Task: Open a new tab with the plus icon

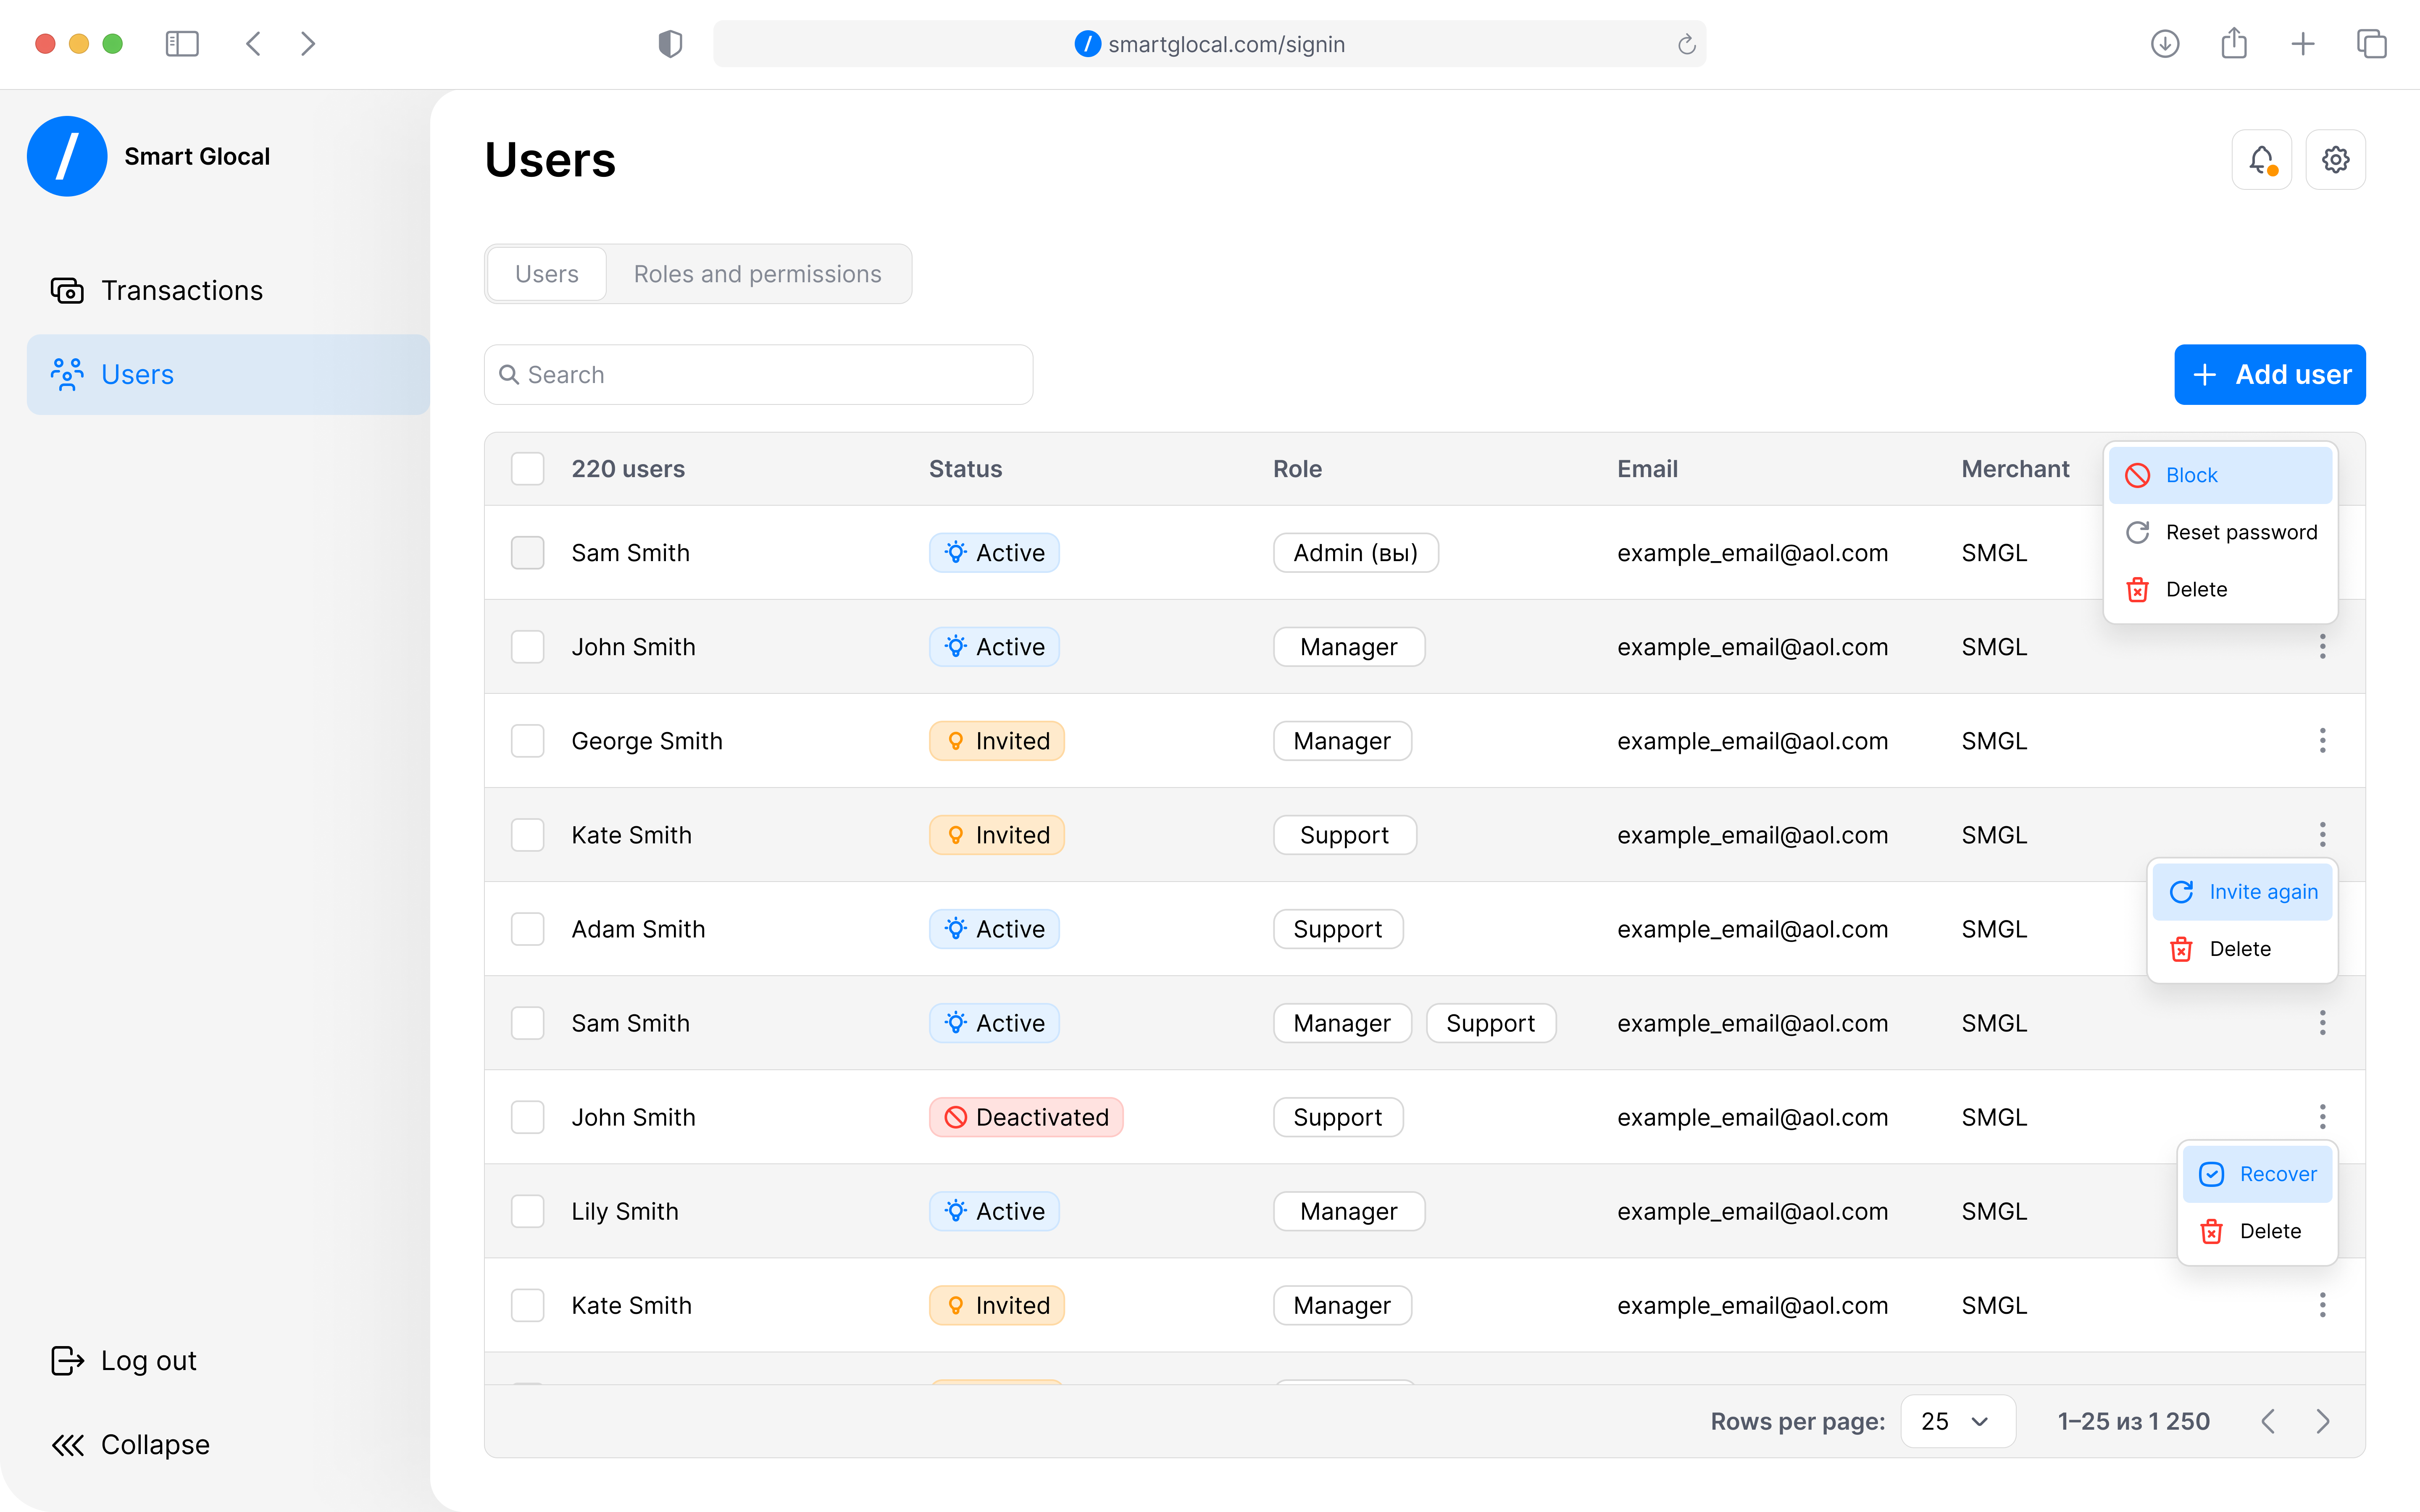Action: [2303, 44]
